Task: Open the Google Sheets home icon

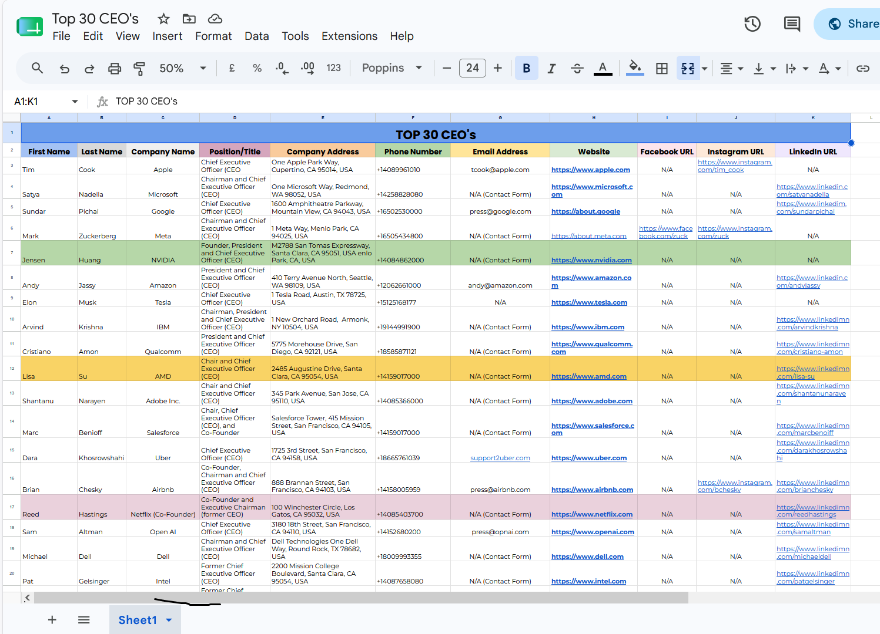Action: point(30,27)
